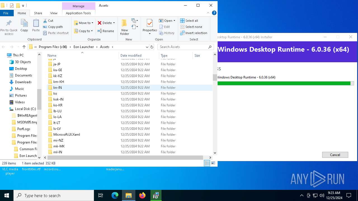Select the Microsoft.UI.Xaml folder
The height and width of the screenshot is (201, 358).
click(x=67, y=135)
